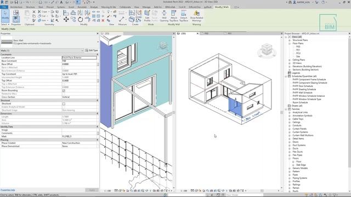
Task: Click the user account icon in the title bar
Action: tap(295, 2)
